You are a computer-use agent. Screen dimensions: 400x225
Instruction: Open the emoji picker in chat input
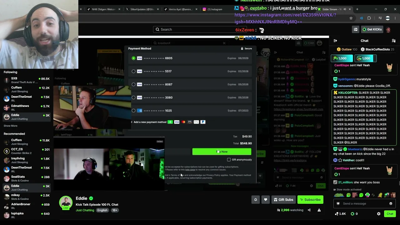(391, 203)
